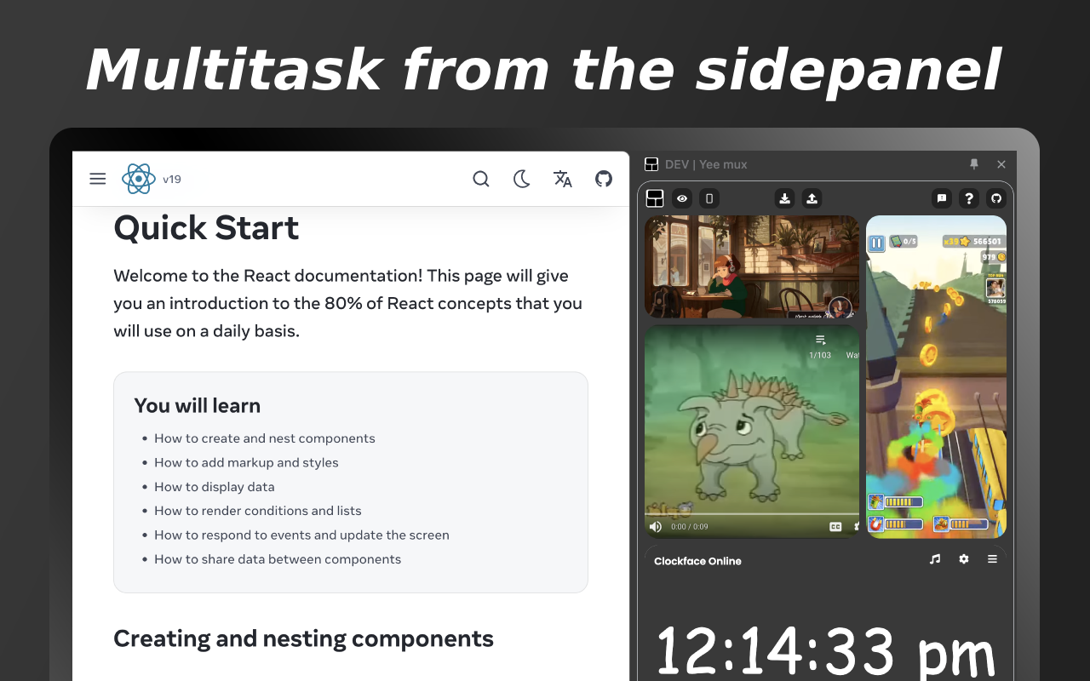Open the Clockface hamburger menu

992,559
